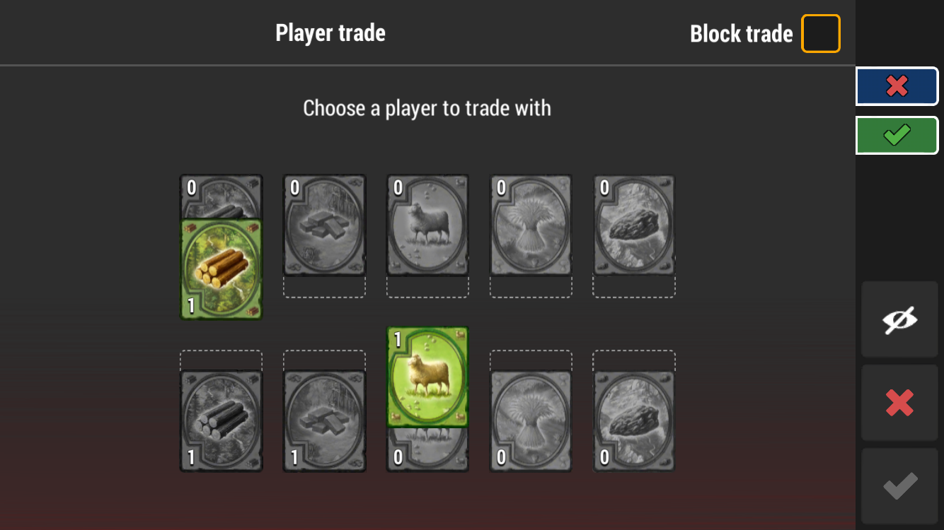This screenshot has width=944, height=530.
Task: Click the green sheep card being offered
Action: point(427,377)
